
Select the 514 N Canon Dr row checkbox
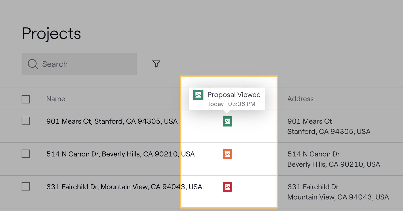pyautogui.click(x=26, y=154)
